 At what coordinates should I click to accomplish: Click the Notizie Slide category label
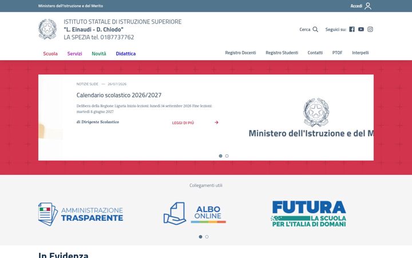(87, 84)
